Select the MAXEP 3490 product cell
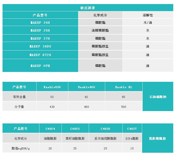The height and width of the screenshot is (156, 175). pos(40,46)
